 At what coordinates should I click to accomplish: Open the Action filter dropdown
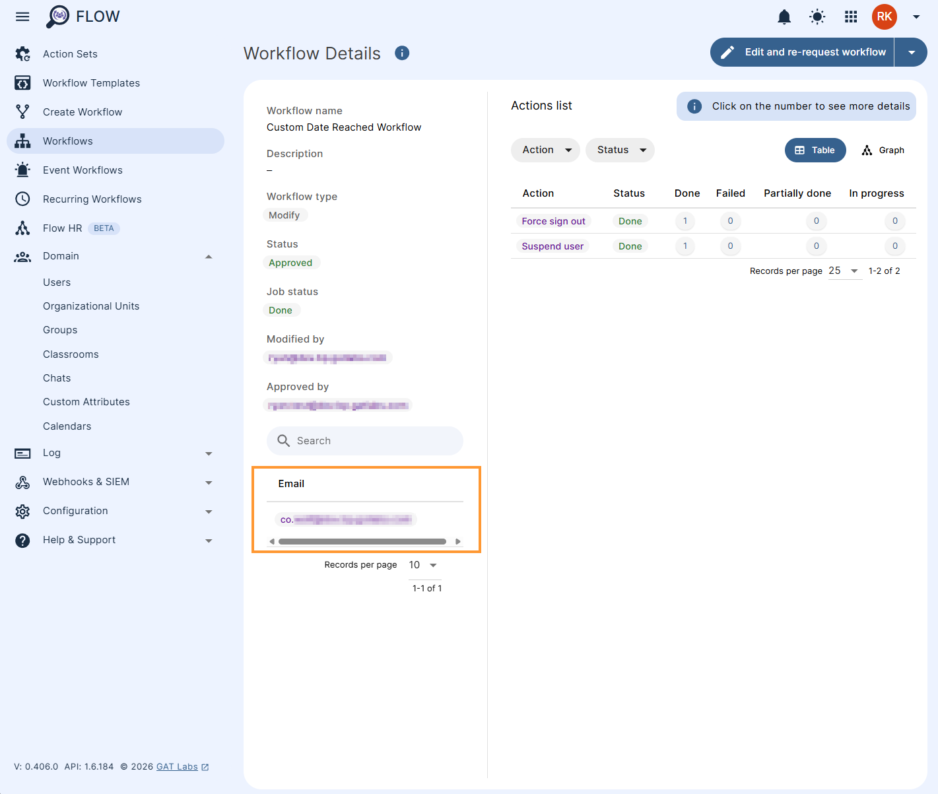pos(545,150)
